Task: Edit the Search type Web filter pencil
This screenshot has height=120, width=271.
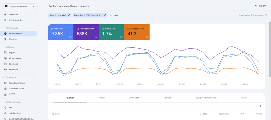Action: click(69, 15)
